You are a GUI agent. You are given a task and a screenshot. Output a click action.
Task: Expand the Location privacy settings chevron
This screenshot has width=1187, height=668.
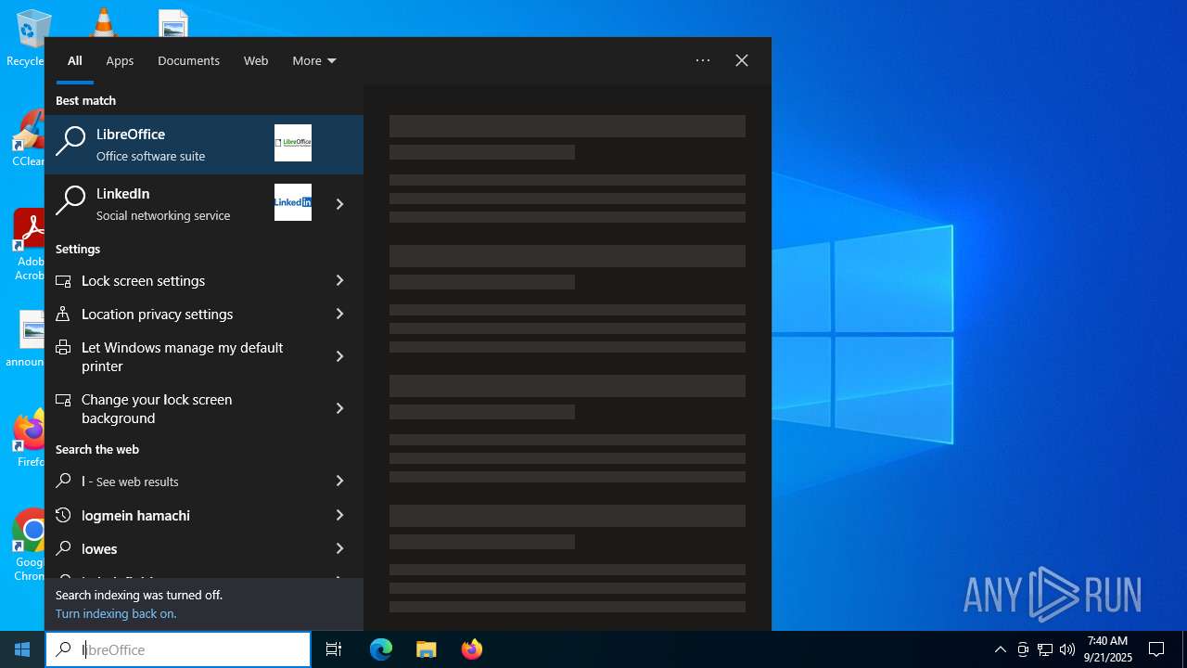pyautogui.click(x=339, y=314)
